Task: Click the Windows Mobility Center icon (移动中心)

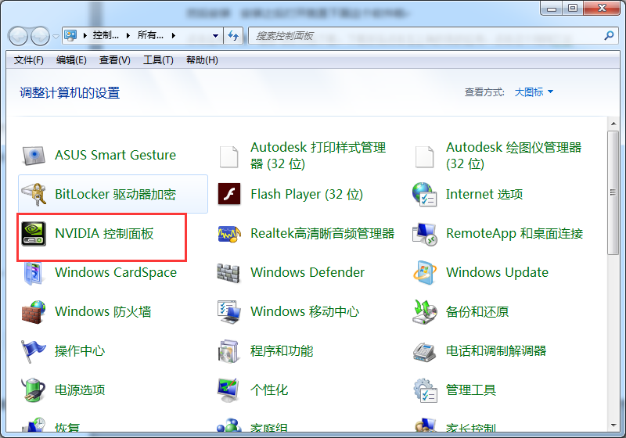Action: pos(229,312)
